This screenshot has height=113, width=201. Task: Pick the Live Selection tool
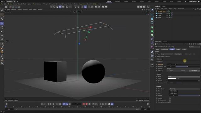click(2, 15)
